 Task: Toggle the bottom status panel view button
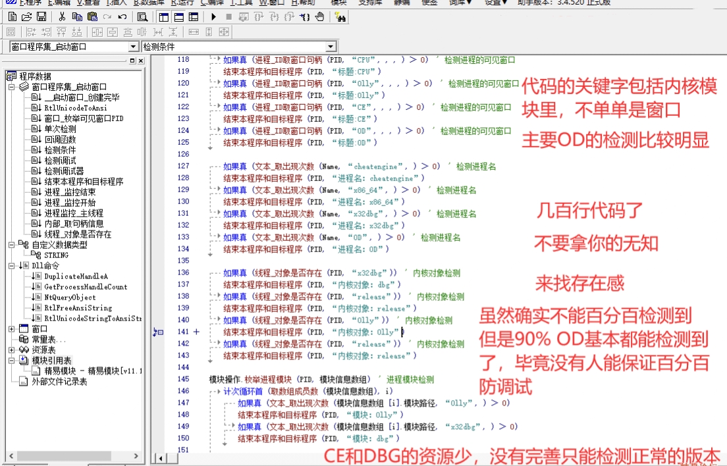tap(179, 17)
